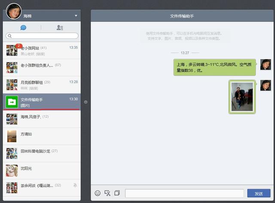The height and width of the screenshot is (203, 275).
Task: Click the file attach icon
Action: coord(117,193)
